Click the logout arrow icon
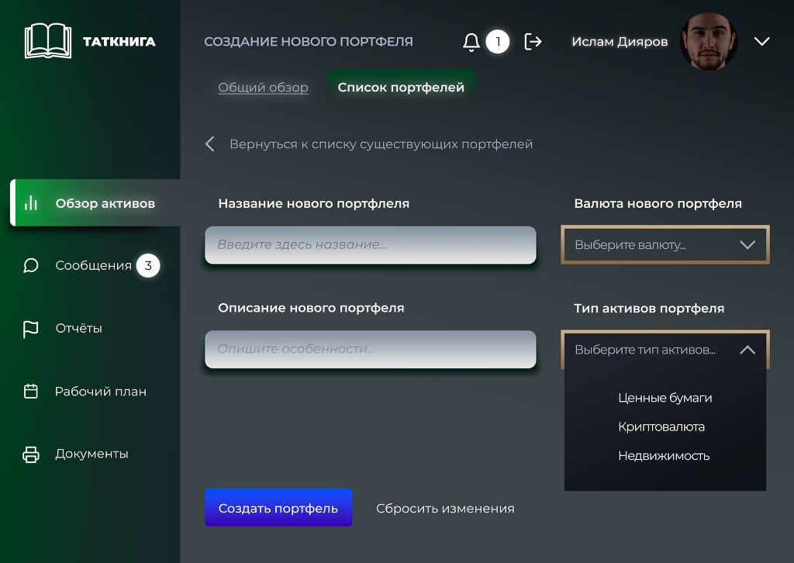The height and width of the screenshot is (563, 794). click(x=533, y=42)
